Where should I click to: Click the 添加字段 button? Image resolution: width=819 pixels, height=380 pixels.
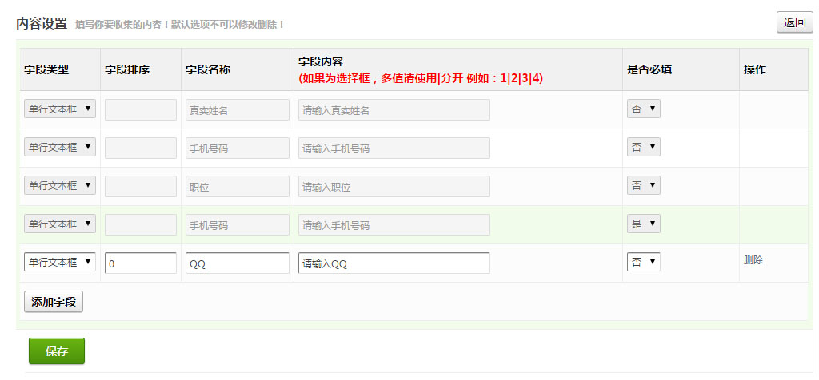click(x=54, y=302)
